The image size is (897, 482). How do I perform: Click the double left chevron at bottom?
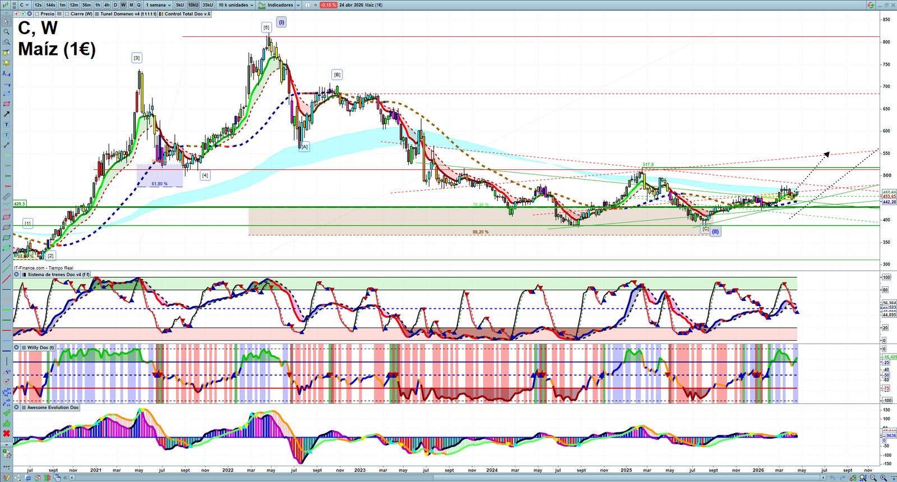point(66,478)
